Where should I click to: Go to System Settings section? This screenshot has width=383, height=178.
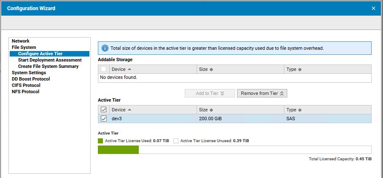29,73
